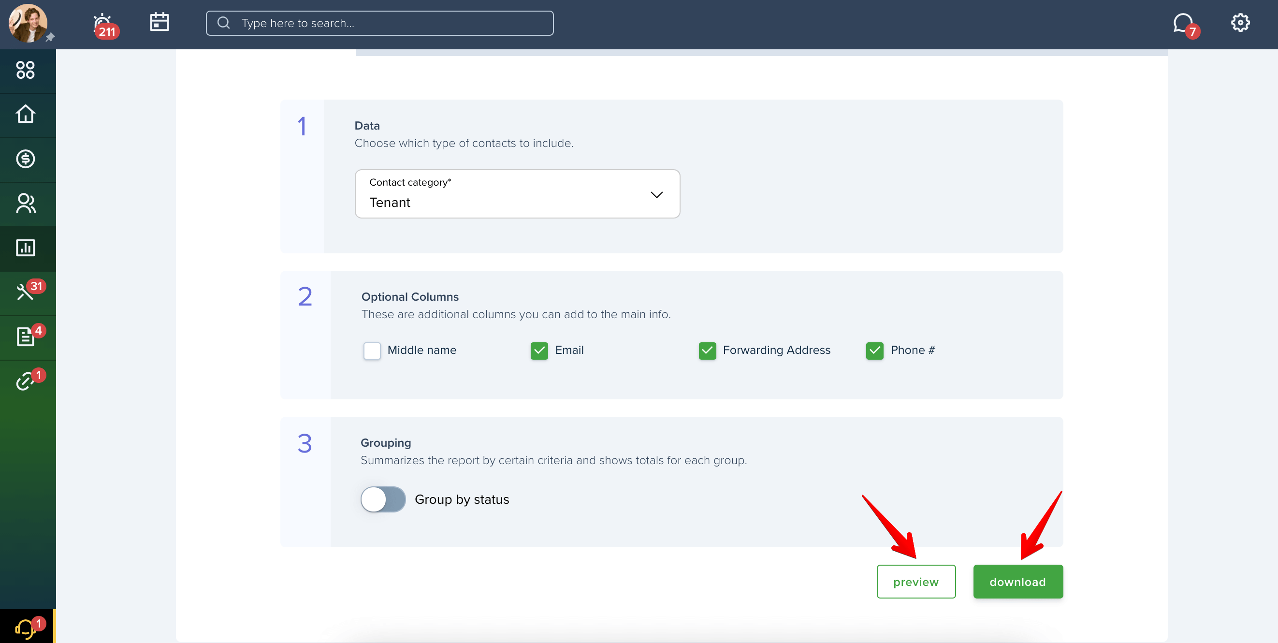Enable the Group by status toggle
This screenshot has width=1278, height=643.
coord(382,499)
